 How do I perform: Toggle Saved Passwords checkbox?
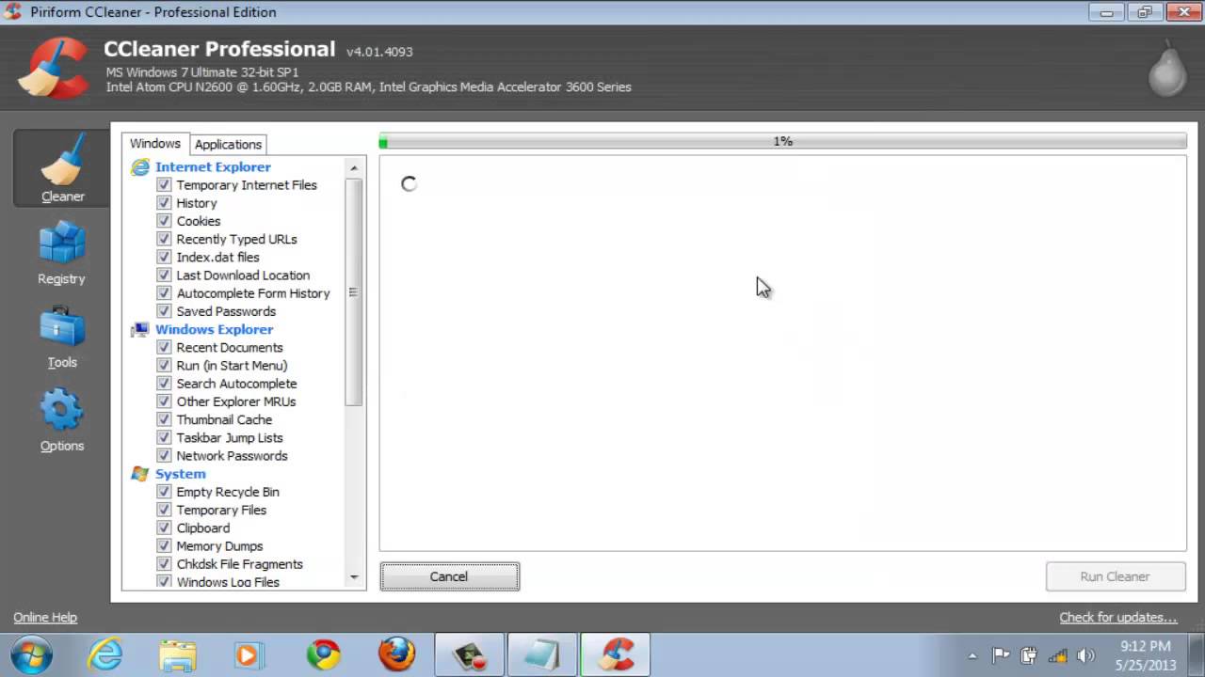tap(164, 311)
